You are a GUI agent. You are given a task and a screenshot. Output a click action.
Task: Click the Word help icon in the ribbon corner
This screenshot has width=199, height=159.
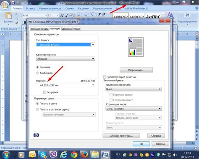click(196, 8)
